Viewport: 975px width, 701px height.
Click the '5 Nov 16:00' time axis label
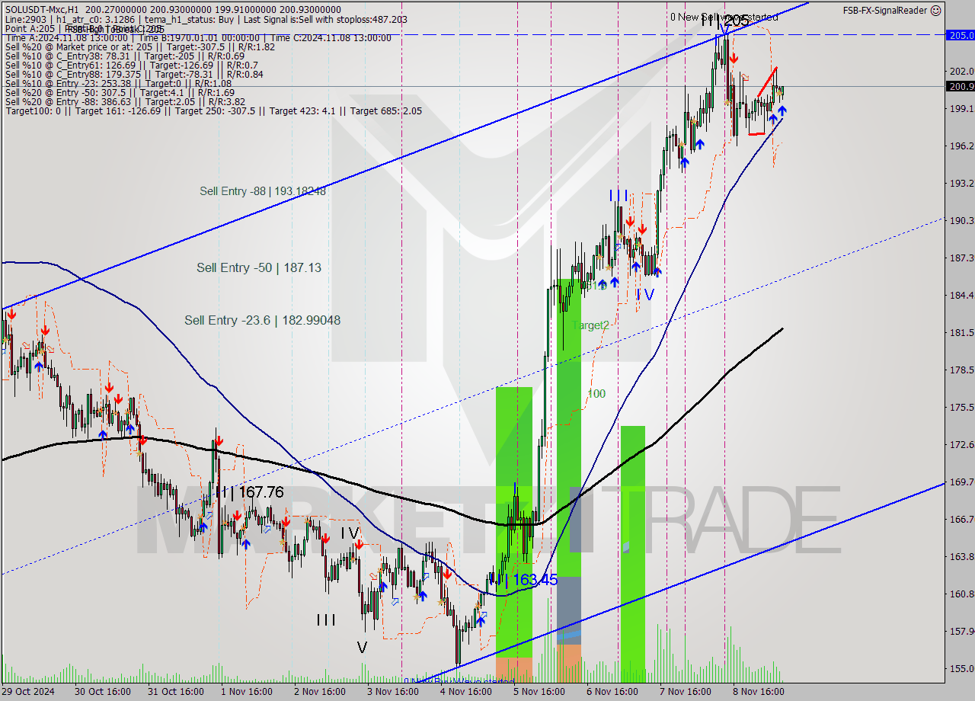point(539,692)
